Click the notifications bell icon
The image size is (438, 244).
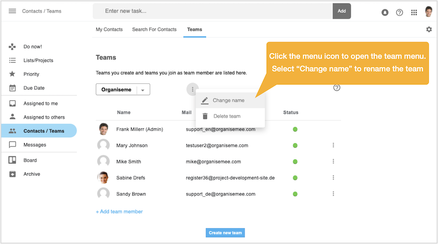(385, 13)
